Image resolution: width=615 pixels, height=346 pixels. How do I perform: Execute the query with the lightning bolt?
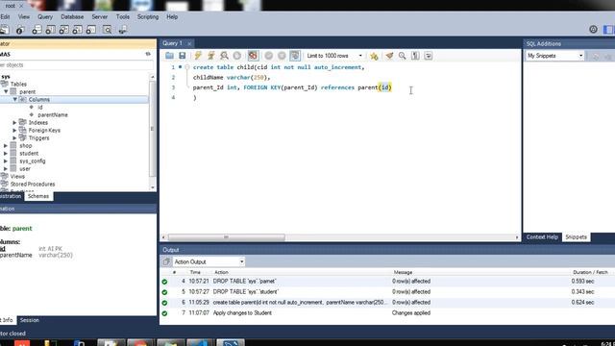point(198,56)
